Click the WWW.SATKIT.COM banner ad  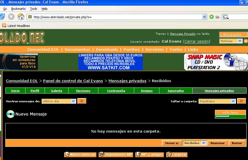click(111, 62)
